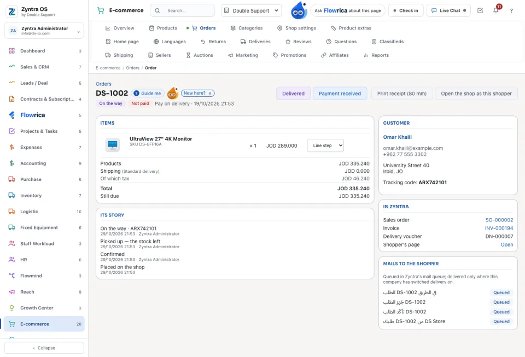Open the Reach megaphone icon
This screenshot has width=525, height=357.
pos(11,292)
